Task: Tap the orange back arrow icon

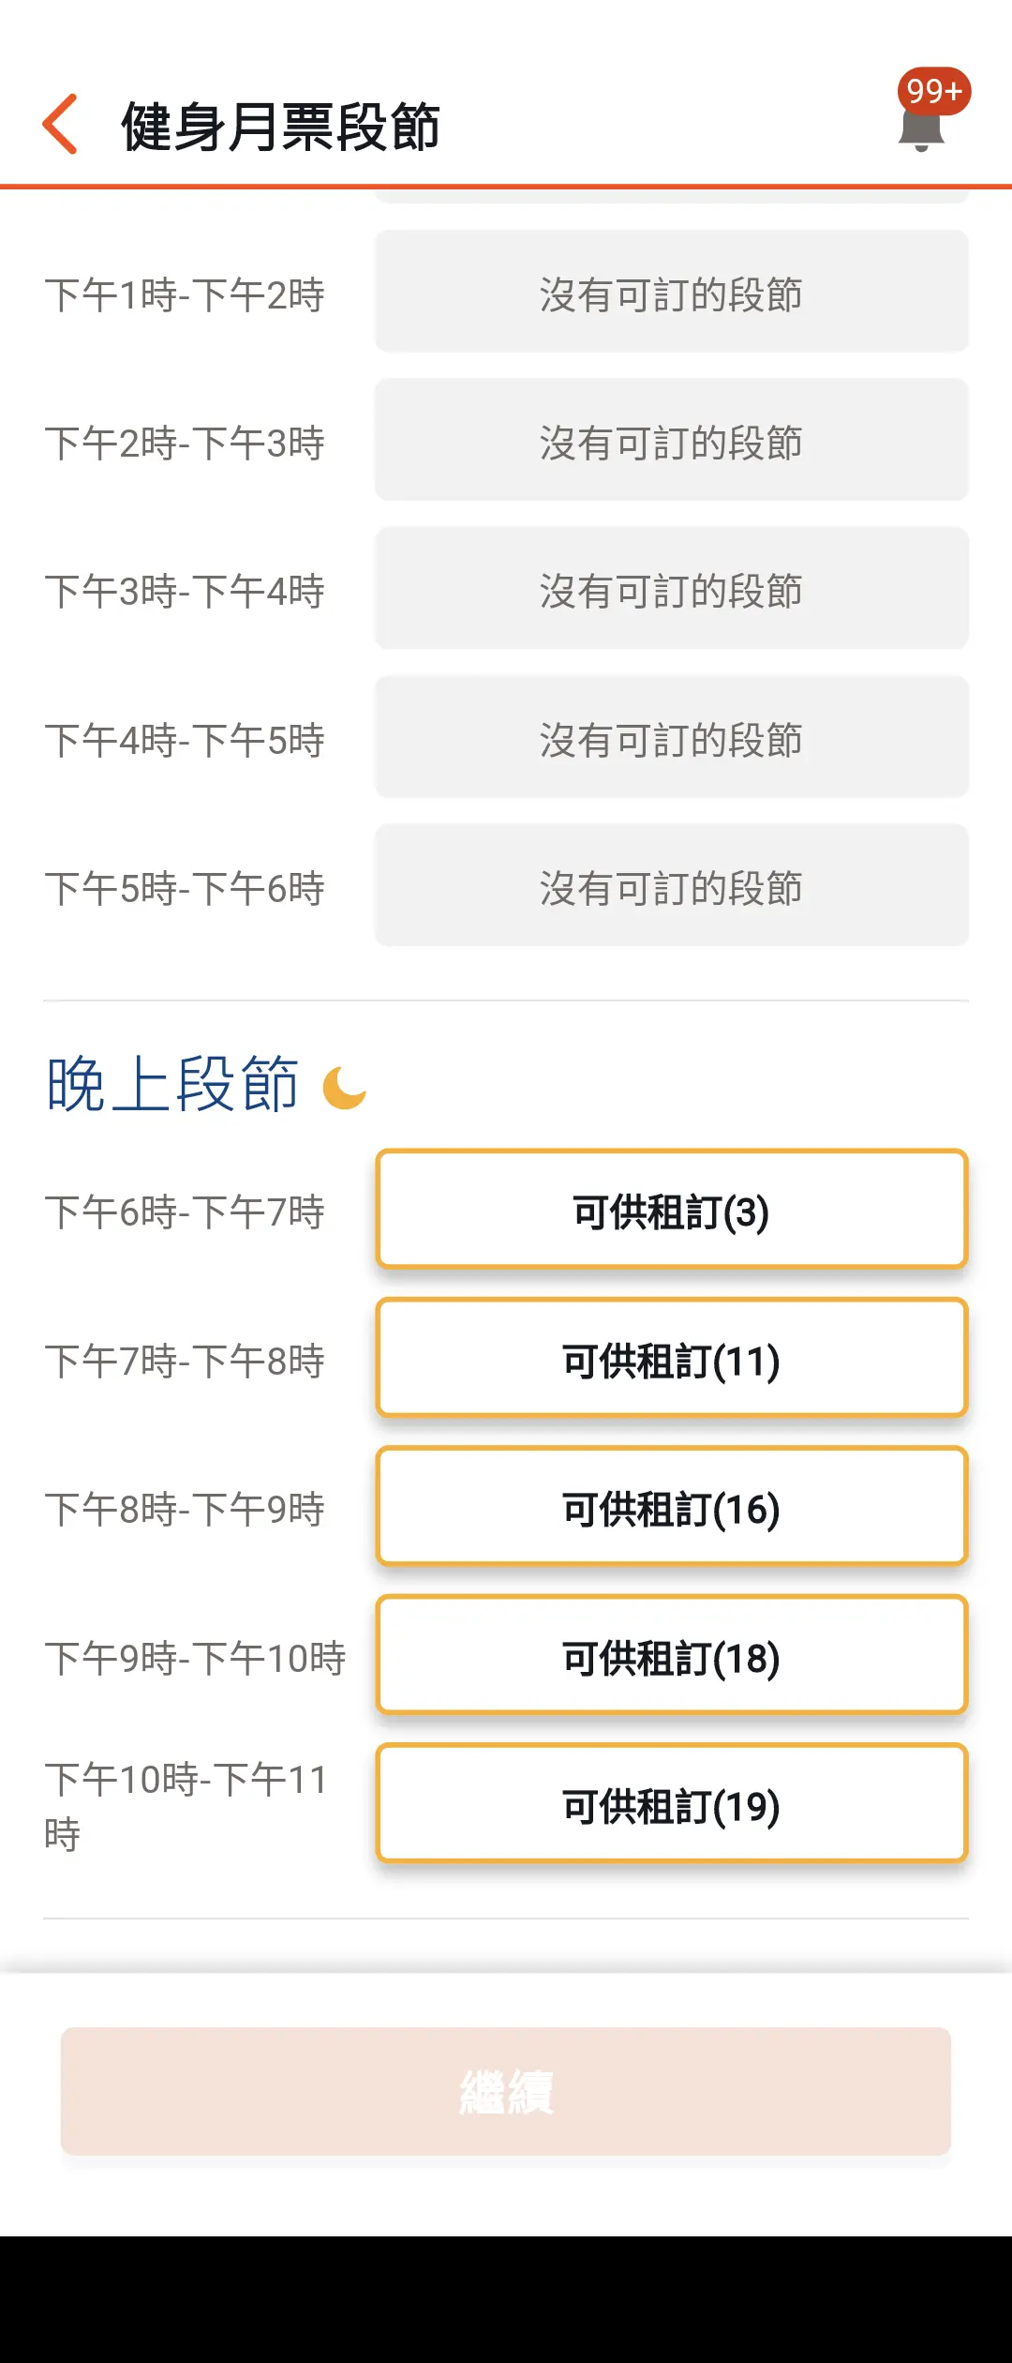Action: click(x=60, y=124)
